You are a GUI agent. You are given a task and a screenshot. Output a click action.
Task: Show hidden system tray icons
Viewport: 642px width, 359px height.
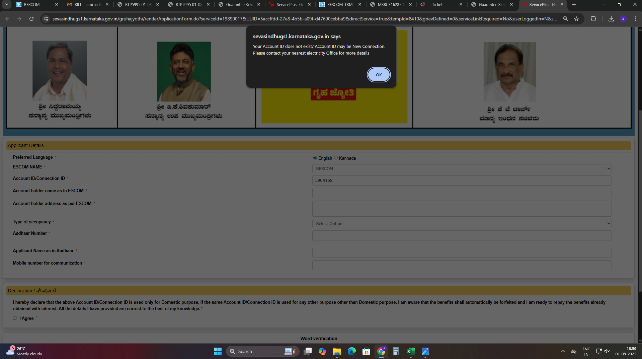click(x=563, y=351)
